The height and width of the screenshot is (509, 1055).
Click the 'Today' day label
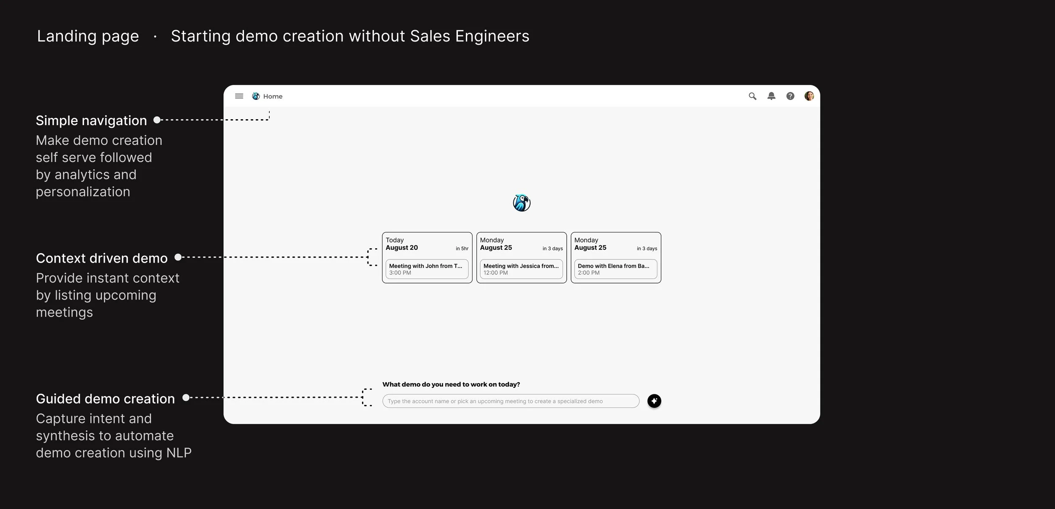click(395, 240)
